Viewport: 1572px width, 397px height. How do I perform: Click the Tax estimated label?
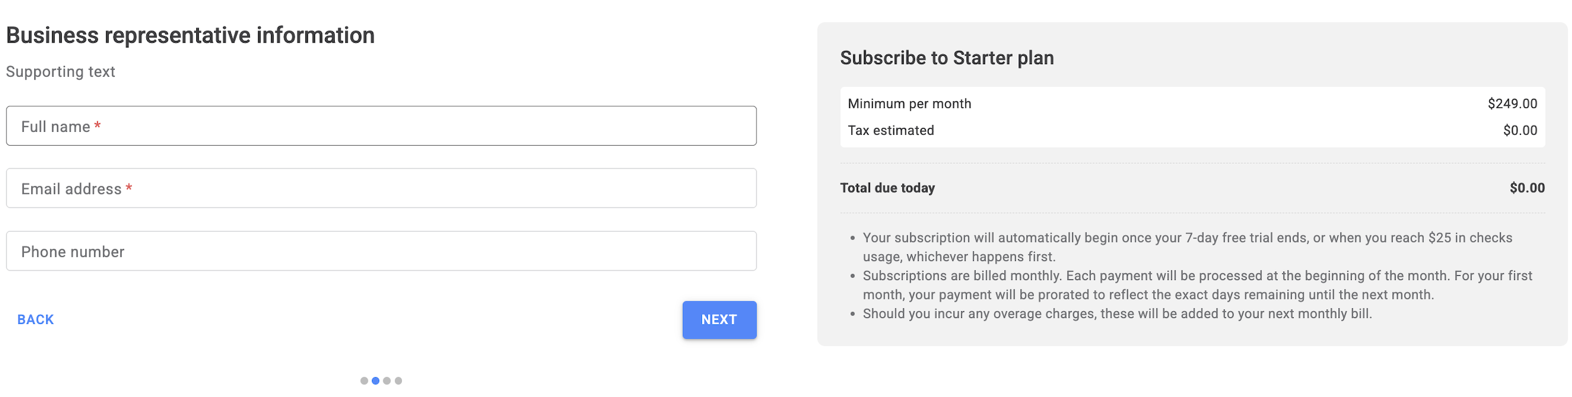pos(890,131)
